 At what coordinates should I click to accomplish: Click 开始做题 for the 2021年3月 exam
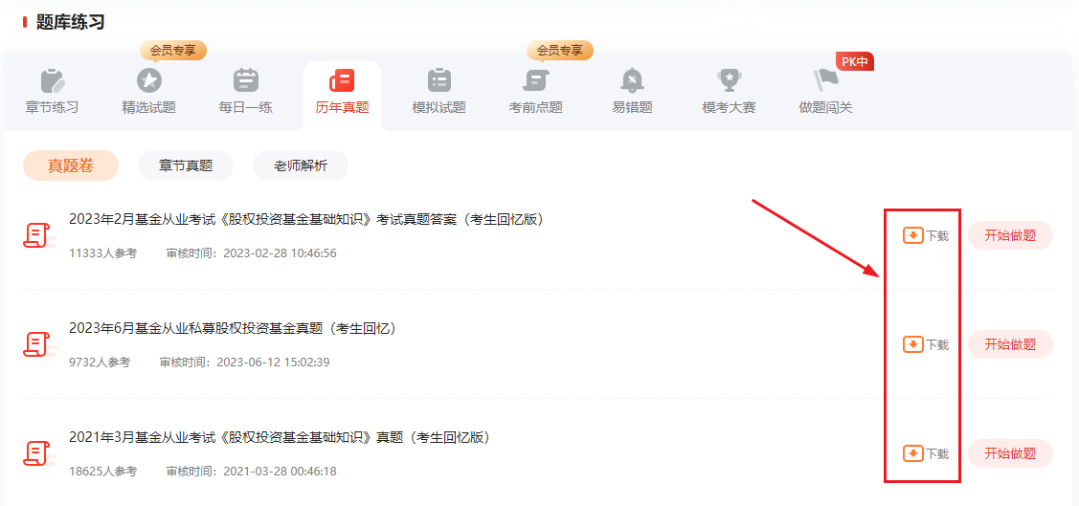click(x=1010, y=453)
